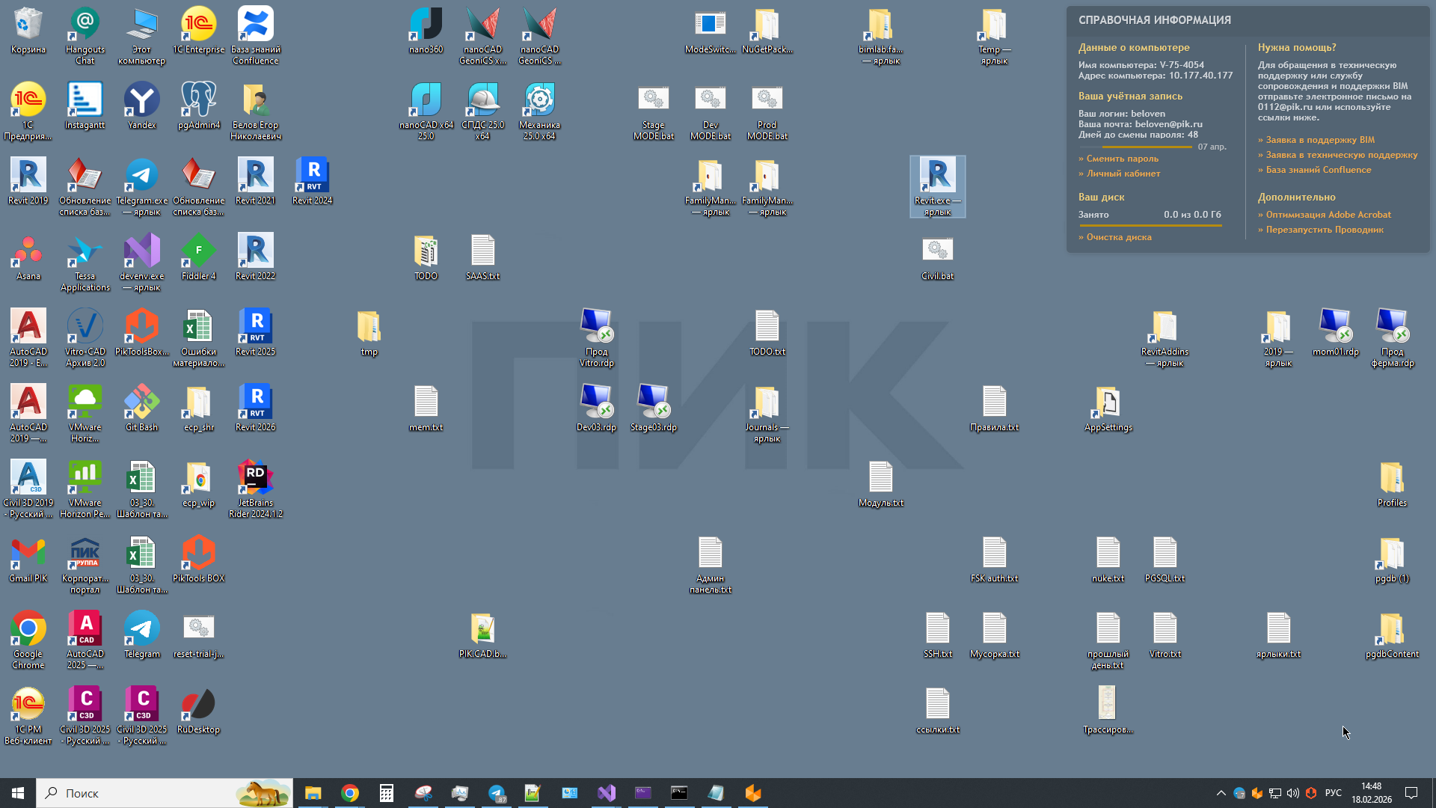Screen dimensions: 1436x808
Task: Switch the РУС input language indicator
Action: tap(1333, 793)
